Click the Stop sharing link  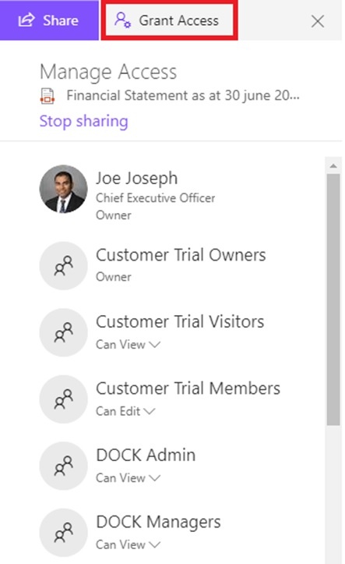click(x=83, y=121)
